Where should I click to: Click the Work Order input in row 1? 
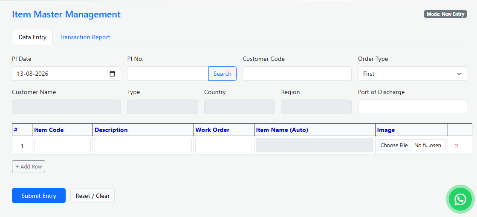pyautogui.click(x=224, y=145)
